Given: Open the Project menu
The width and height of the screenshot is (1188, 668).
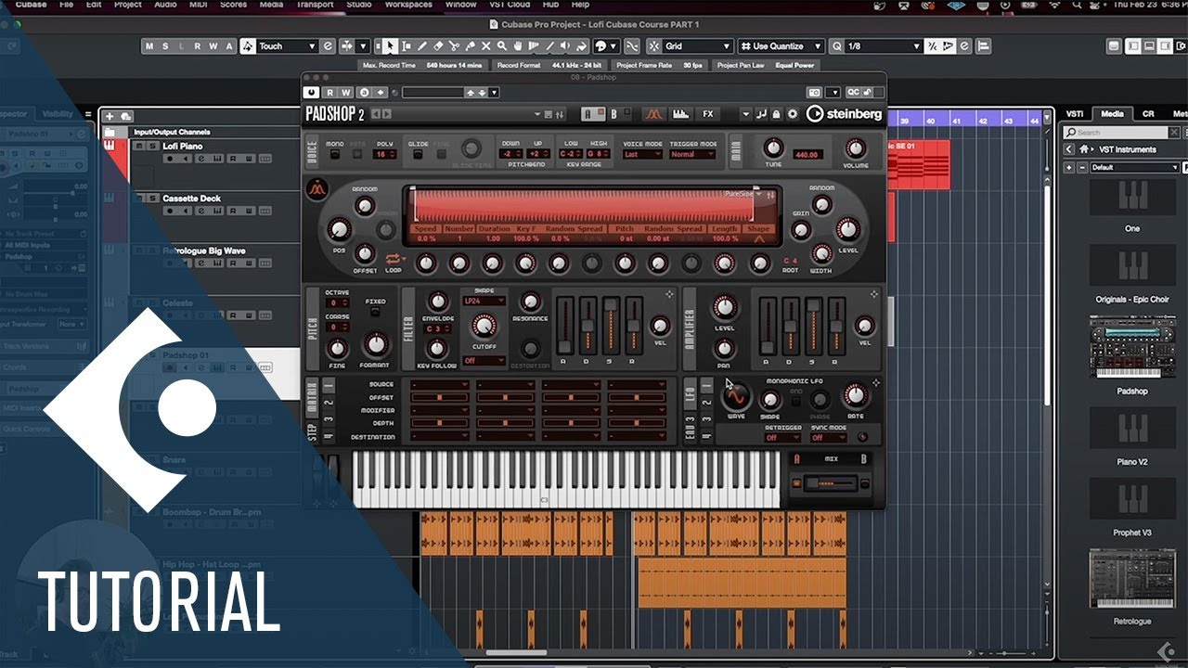Looking at the screenshot, I should pyautogui.click(x=127, y=5).
